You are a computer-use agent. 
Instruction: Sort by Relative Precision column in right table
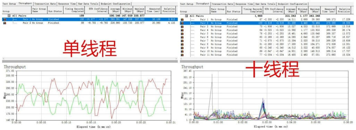point(344,10)
